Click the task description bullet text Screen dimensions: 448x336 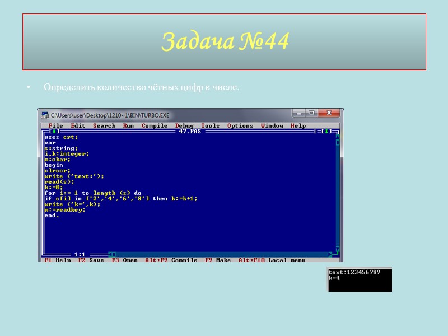pyautogui.click(x=142, y=87)
